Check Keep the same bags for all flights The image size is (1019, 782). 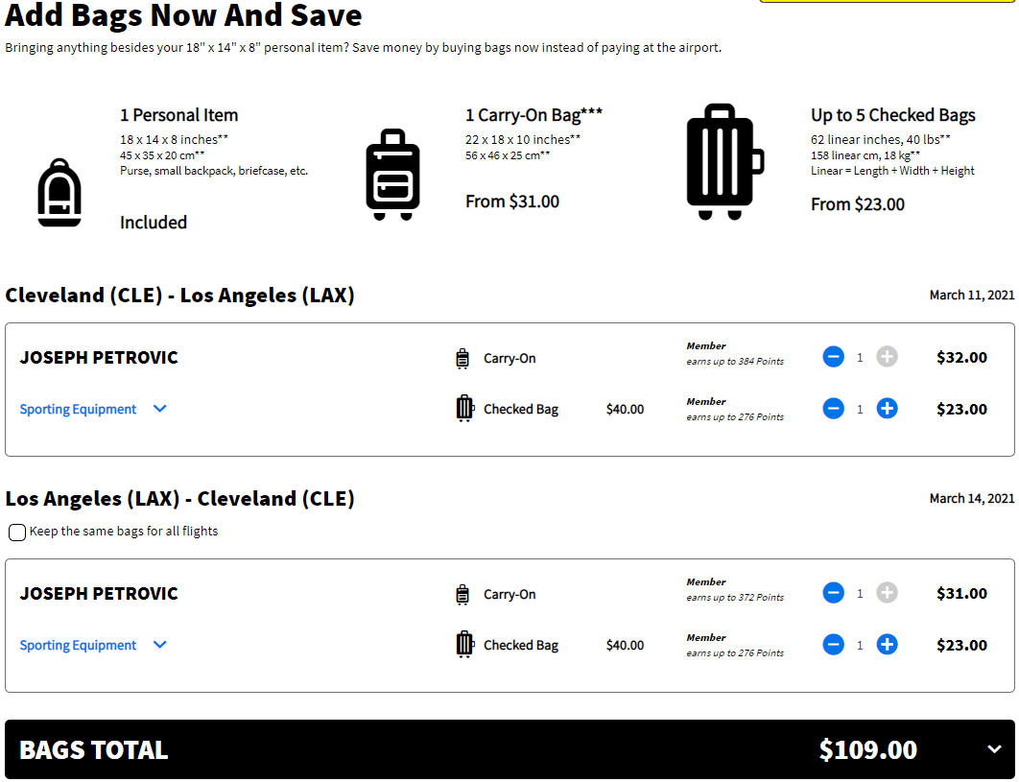(x=17, y=533)
